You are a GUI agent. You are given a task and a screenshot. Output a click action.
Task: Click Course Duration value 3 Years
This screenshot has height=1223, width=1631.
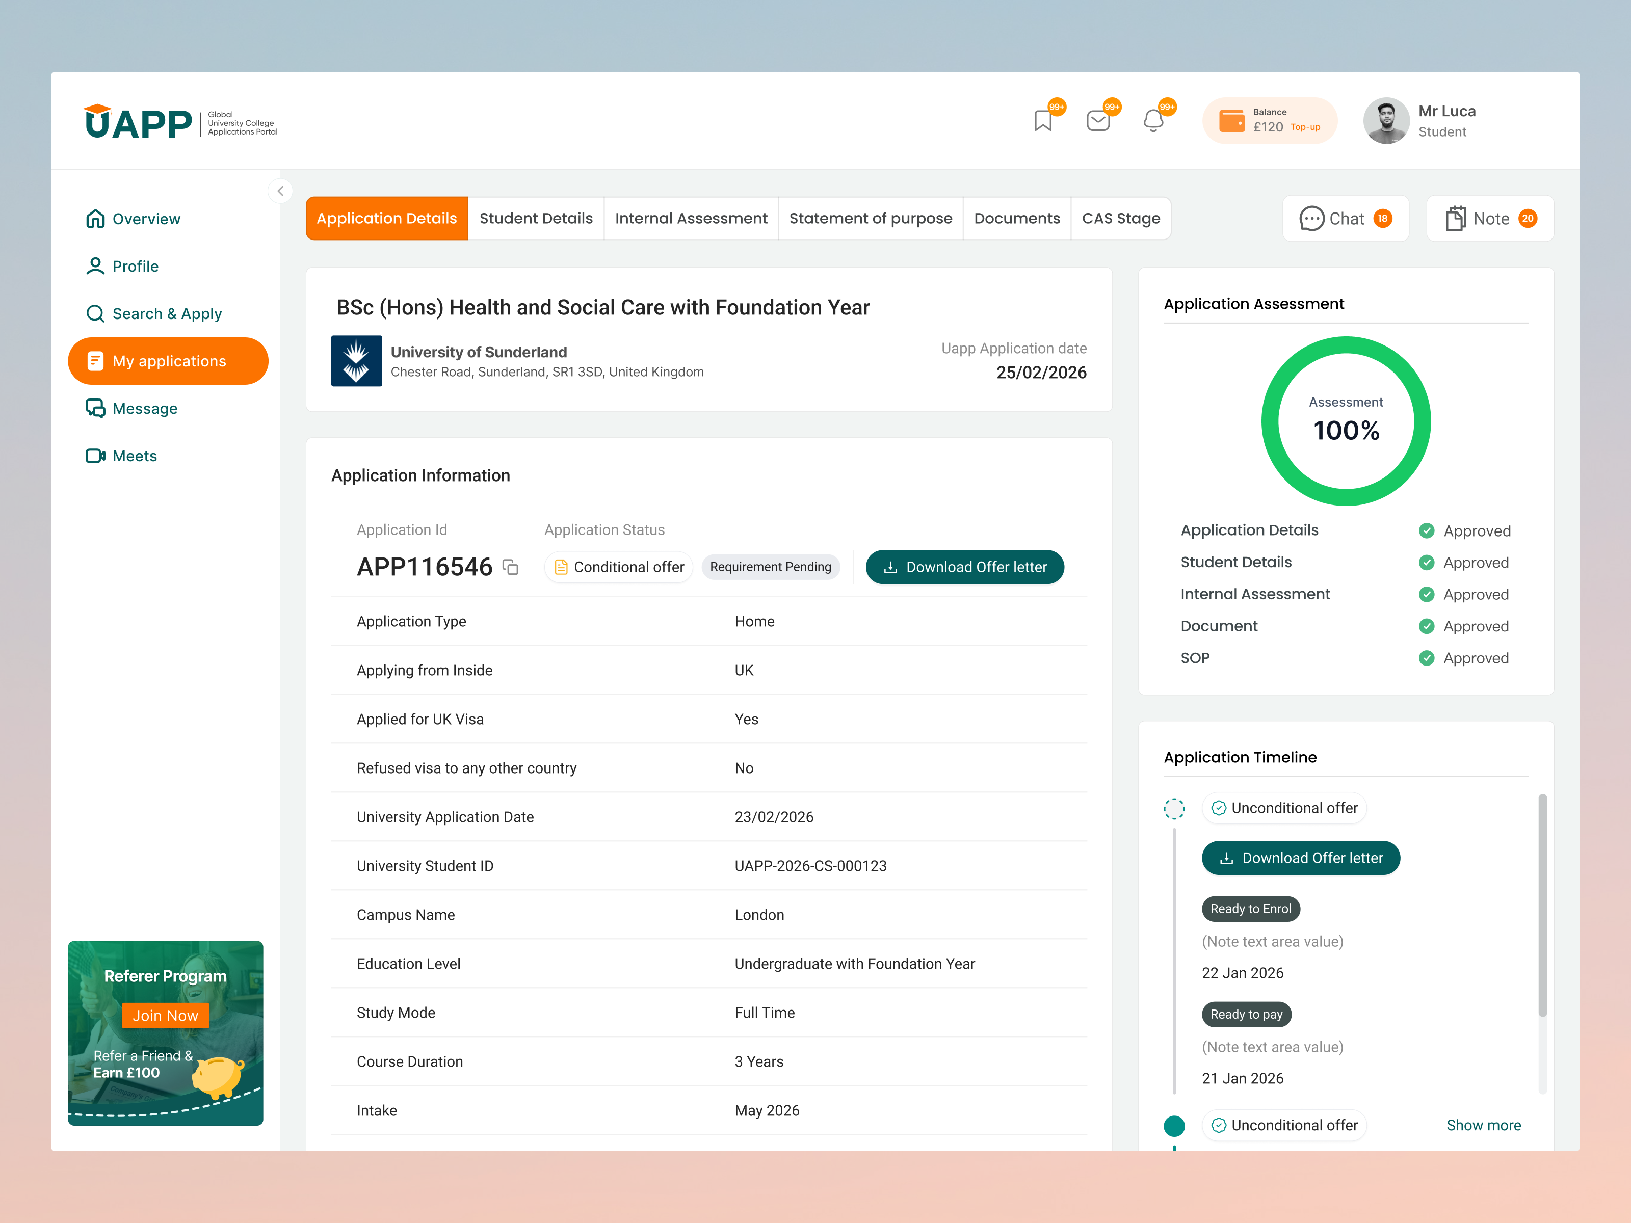point(759,1061)
